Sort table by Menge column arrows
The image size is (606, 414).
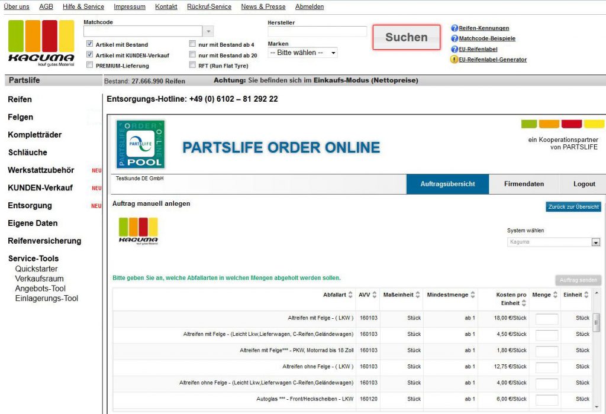point(555,295)
